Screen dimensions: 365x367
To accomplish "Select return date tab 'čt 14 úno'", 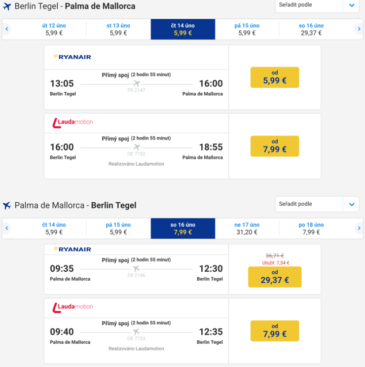I will (54, 228).
